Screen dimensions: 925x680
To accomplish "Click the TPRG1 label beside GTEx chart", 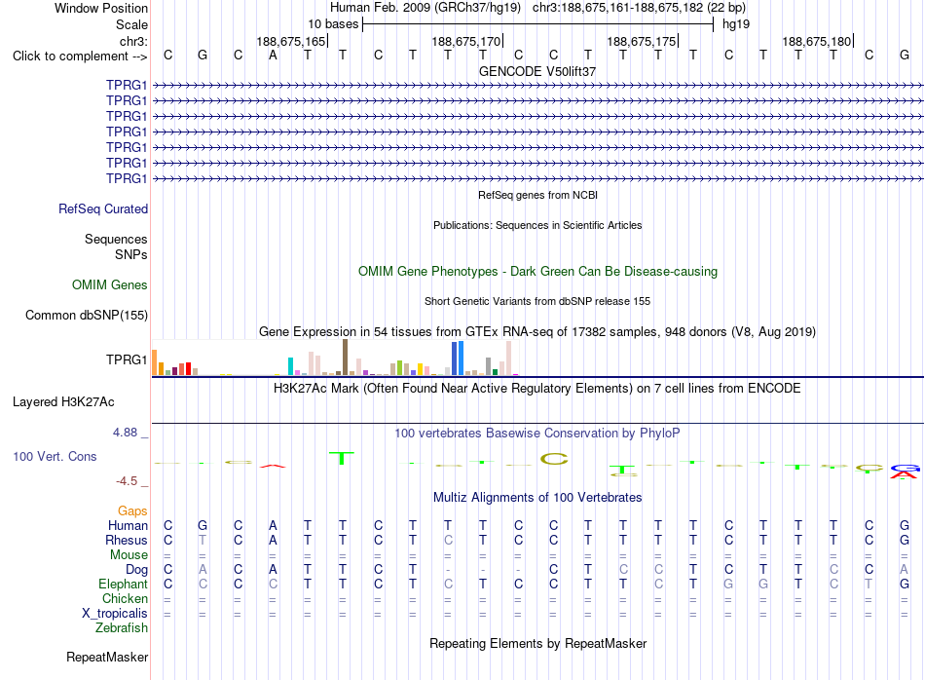I will pos(127,359).
